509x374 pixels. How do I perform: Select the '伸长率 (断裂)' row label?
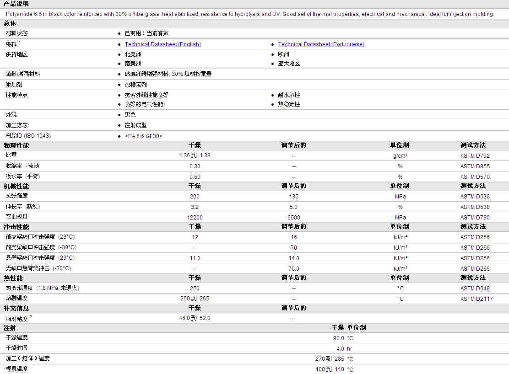point(23,206)
